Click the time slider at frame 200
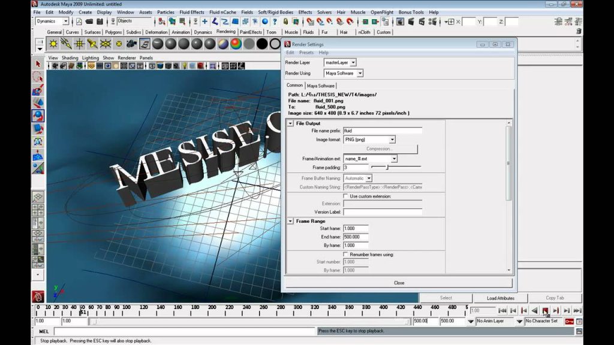 [212, 310]
